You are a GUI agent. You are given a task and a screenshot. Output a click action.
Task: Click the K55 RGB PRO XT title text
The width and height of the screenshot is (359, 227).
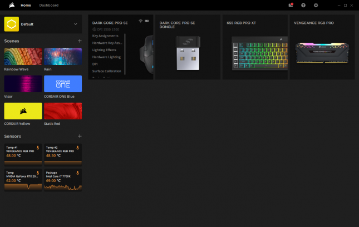(x=242, y=23)
